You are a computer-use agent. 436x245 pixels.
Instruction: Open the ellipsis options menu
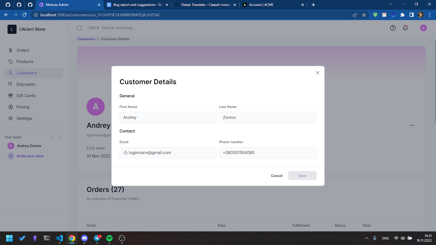pyautogui.click(x=412, y=125)
